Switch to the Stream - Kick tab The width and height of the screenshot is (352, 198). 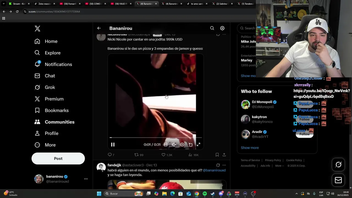tap(19, 4)
